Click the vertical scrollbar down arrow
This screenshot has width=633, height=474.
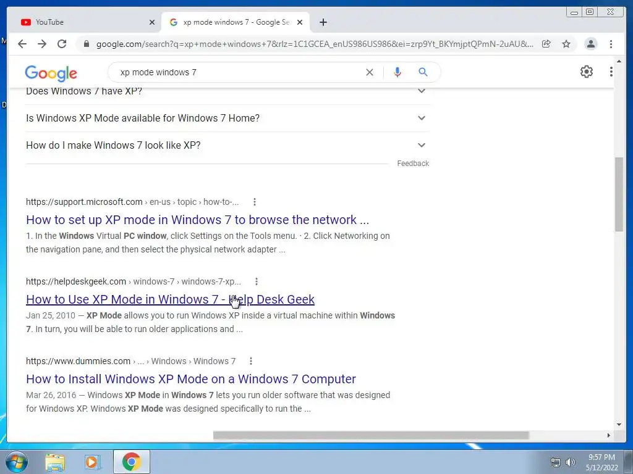tap(619, 425)
